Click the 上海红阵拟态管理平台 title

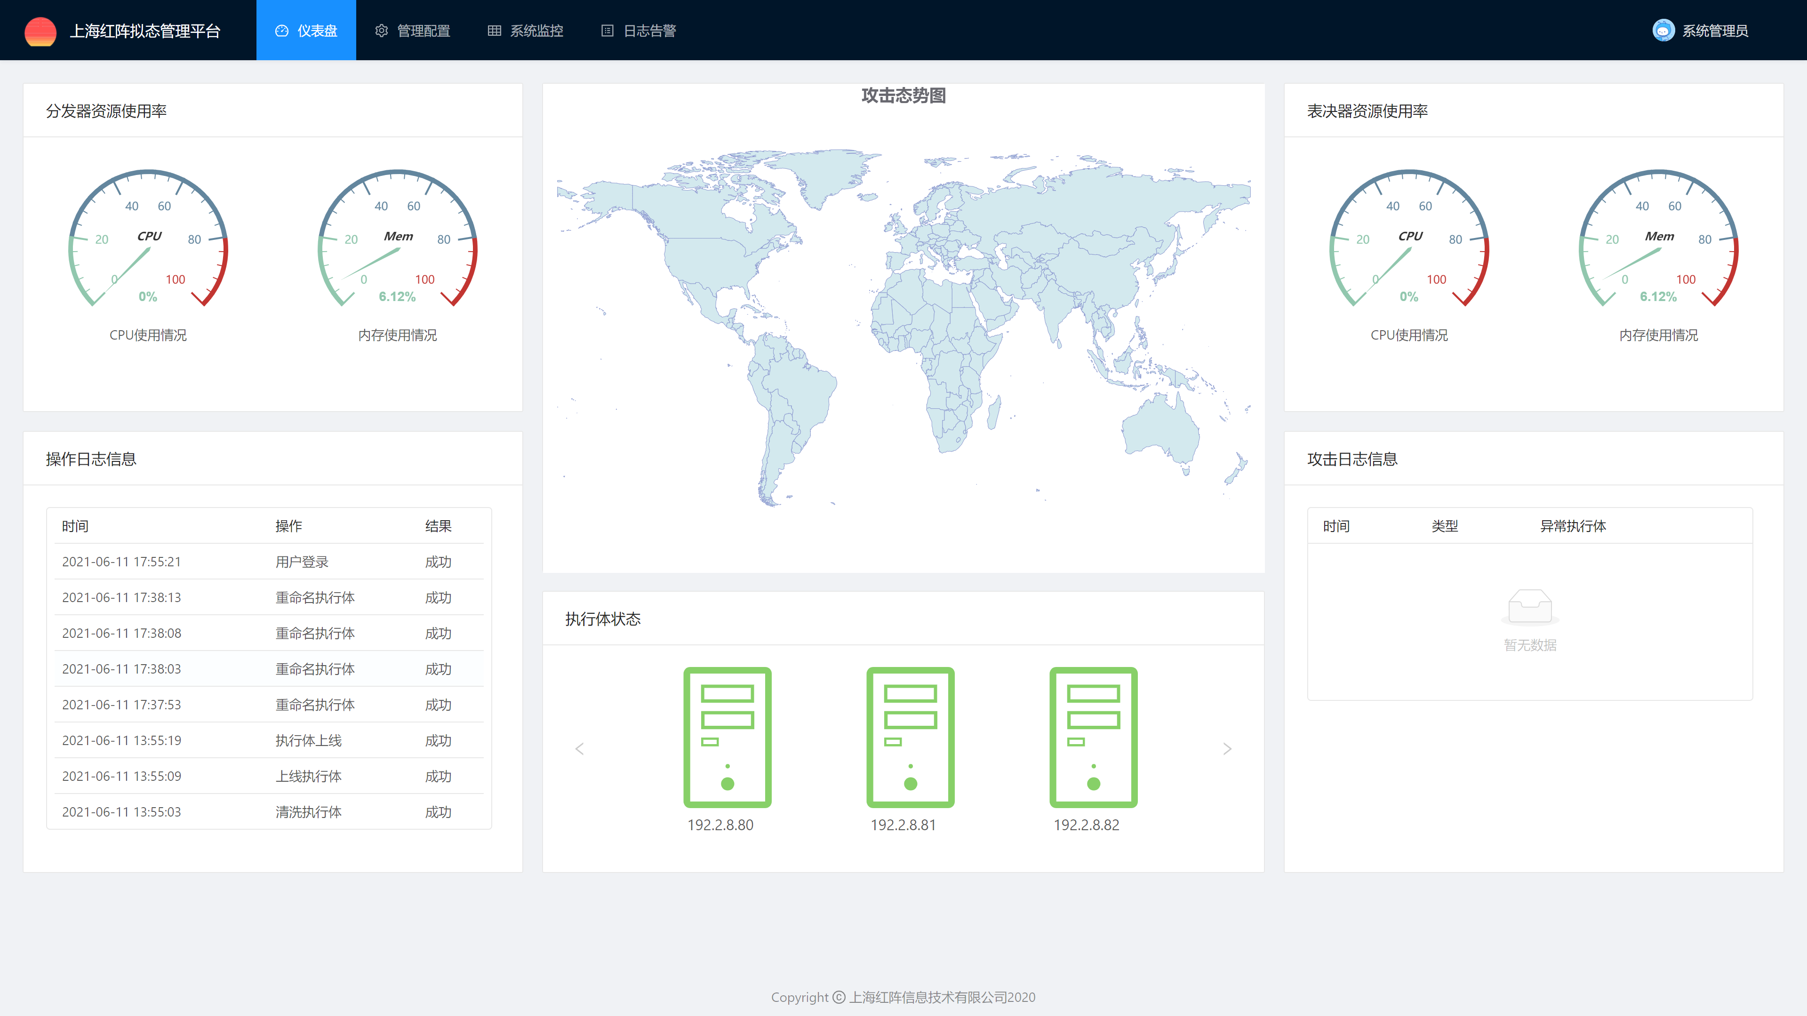pos(145,31)
